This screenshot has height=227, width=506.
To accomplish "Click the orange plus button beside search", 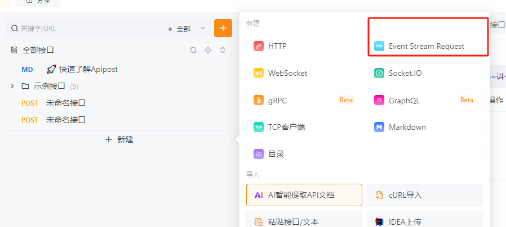I will tap(223, 28).
